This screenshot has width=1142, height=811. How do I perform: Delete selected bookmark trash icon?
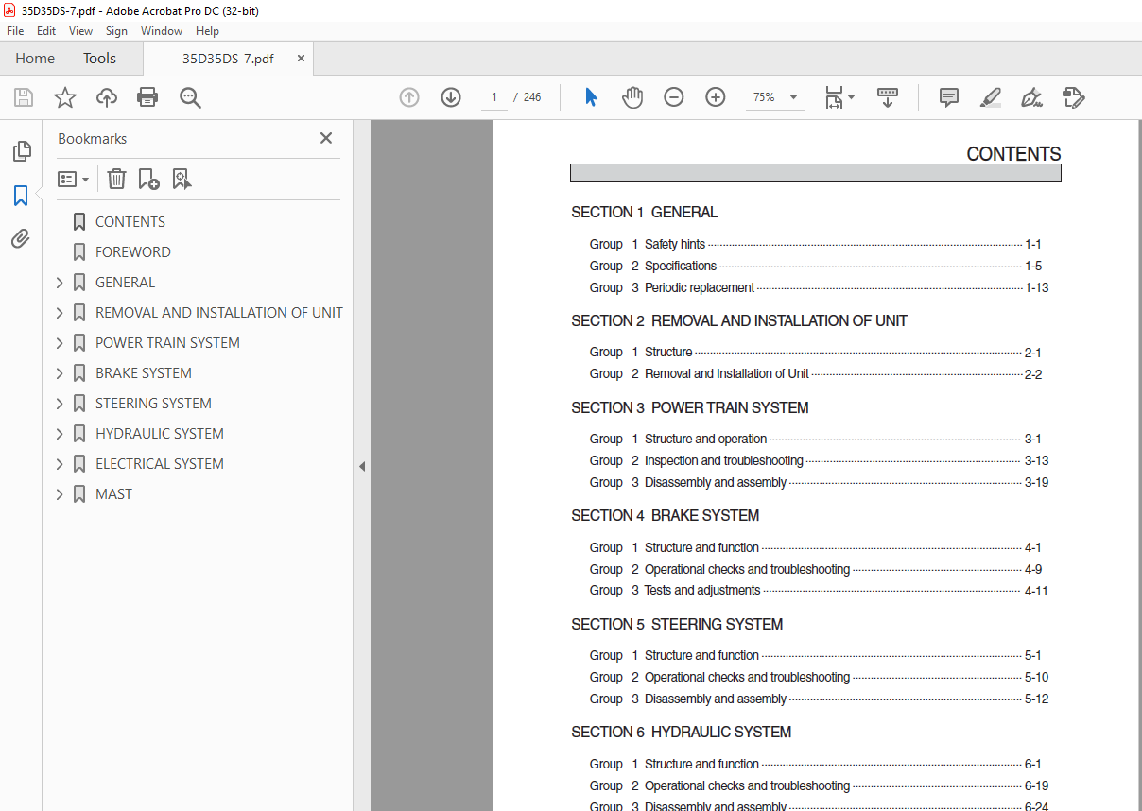pos(116,179)
